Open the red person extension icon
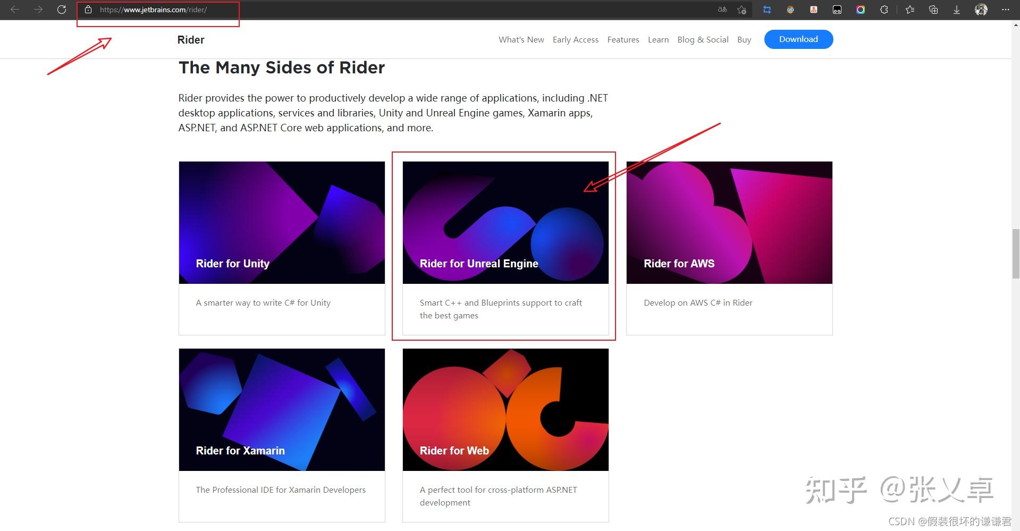 [814, 10]
